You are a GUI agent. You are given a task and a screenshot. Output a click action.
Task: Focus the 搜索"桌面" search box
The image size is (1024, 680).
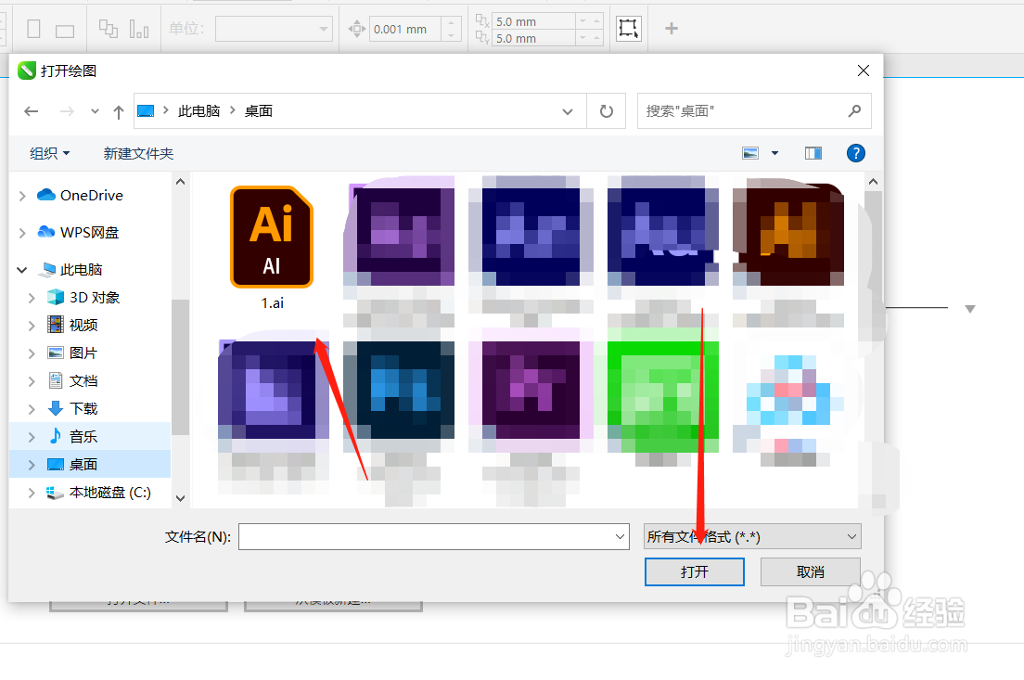[x=754, y=111]
